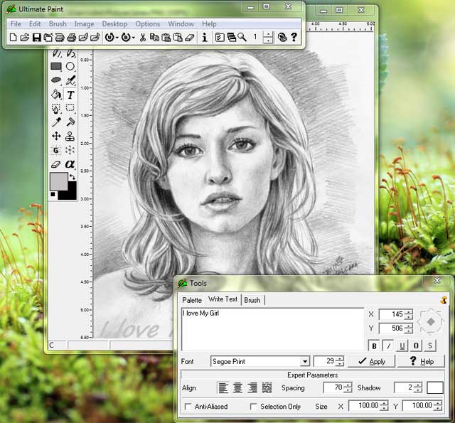This screenshot has width=455, height=423.
Task: Open the Brush menu
Action: click(x=58, y=23)
